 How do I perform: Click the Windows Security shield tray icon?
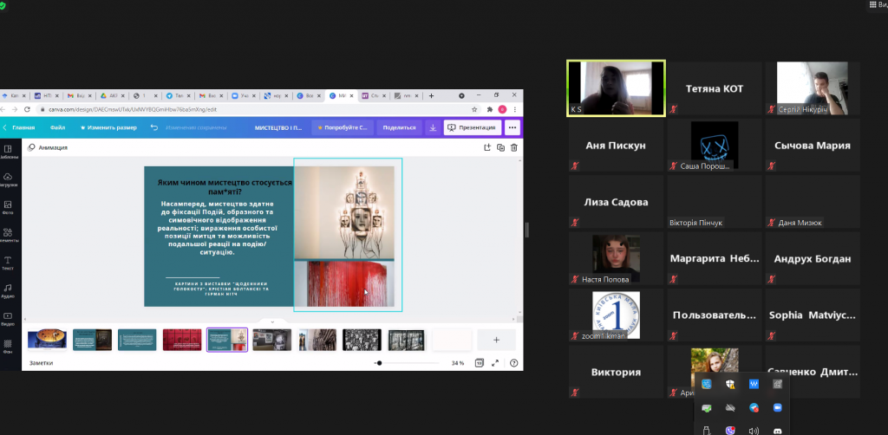point(730,384)
